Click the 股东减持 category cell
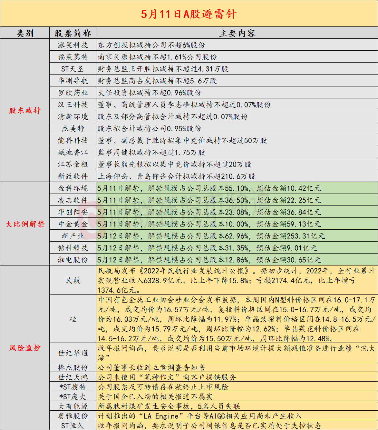Image resolution: width=378 pixels, height=430 pixels. [25, 111]
